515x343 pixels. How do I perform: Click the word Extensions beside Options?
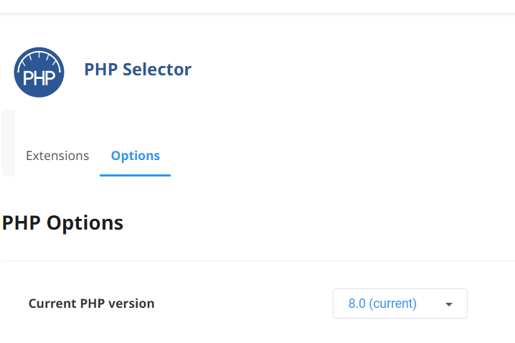(x=57, y=156)
